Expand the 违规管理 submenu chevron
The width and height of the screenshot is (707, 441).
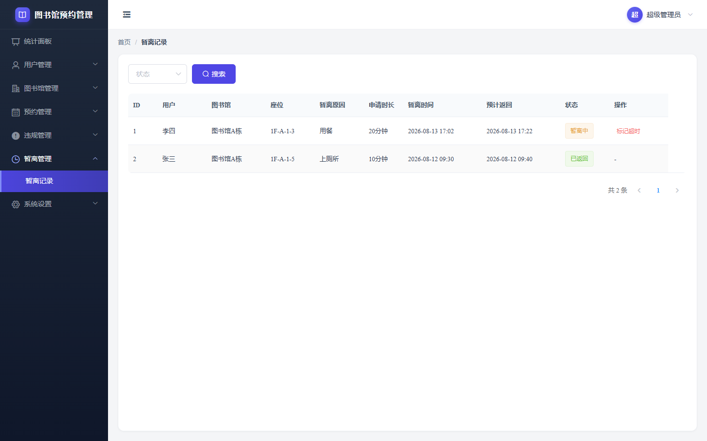95,135
